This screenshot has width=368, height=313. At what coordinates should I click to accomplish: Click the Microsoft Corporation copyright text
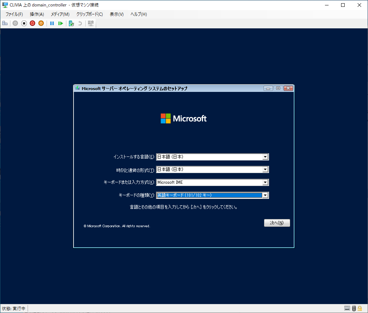(117, 226)
